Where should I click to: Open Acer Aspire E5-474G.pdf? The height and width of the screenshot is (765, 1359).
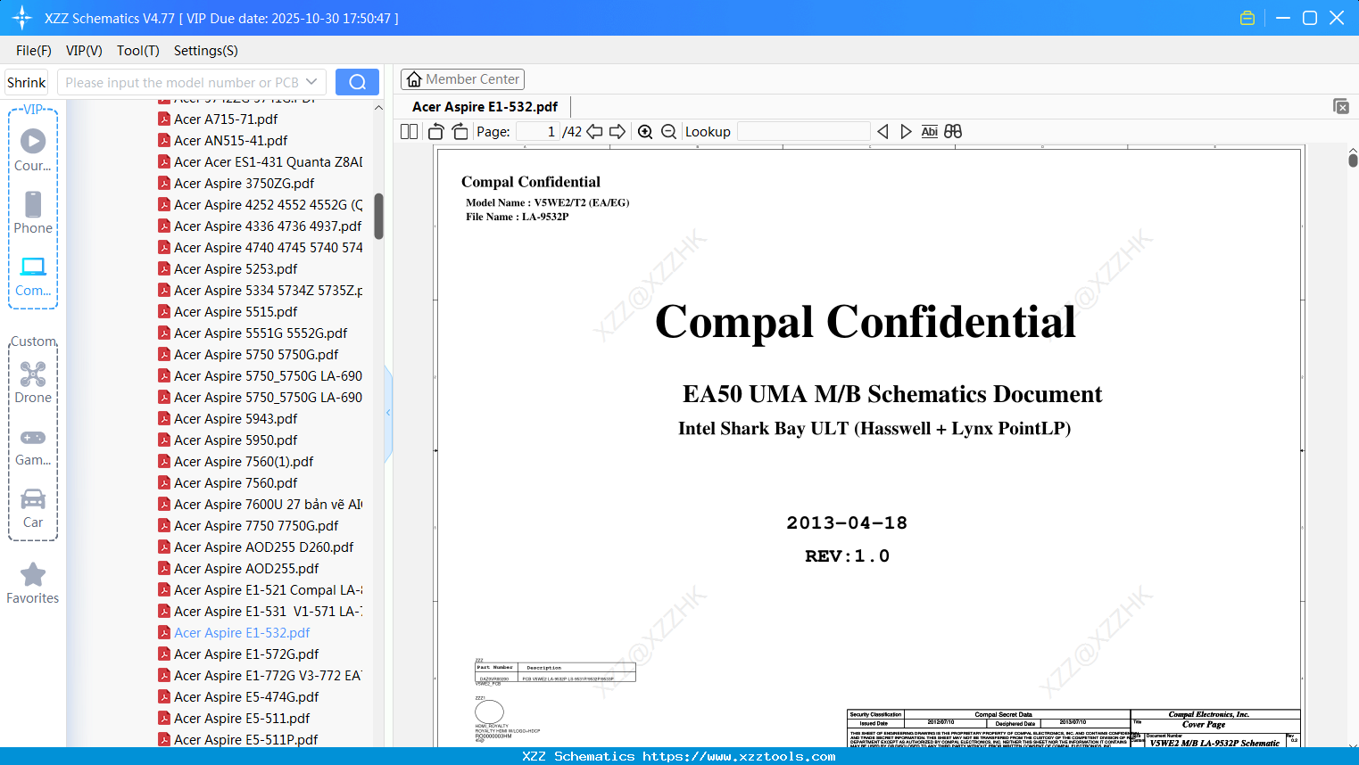pos(246,697)
